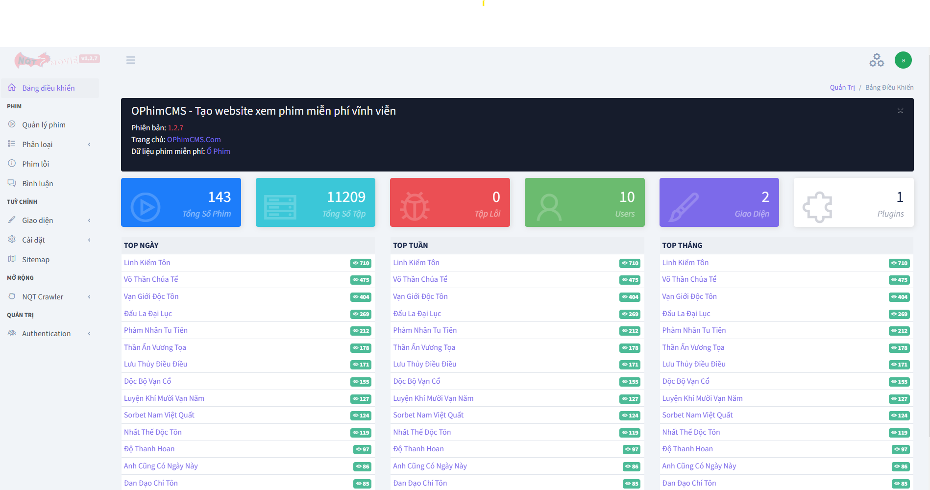
Task: Click the brush icon on Giao Diện card
Action: pyautogui.click(x=684, y=207)
